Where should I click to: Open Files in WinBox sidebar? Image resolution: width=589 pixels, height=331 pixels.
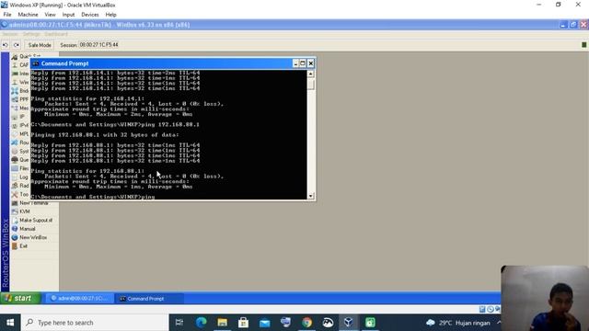20,168
